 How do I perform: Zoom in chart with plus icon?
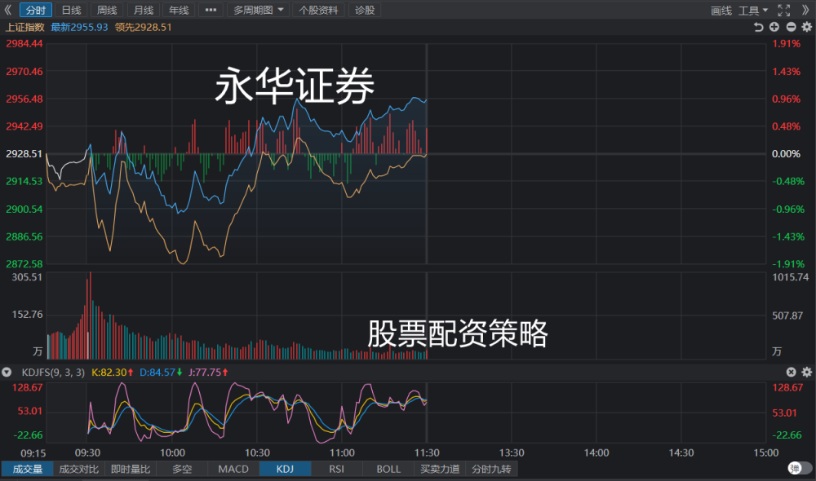point(774,27)
